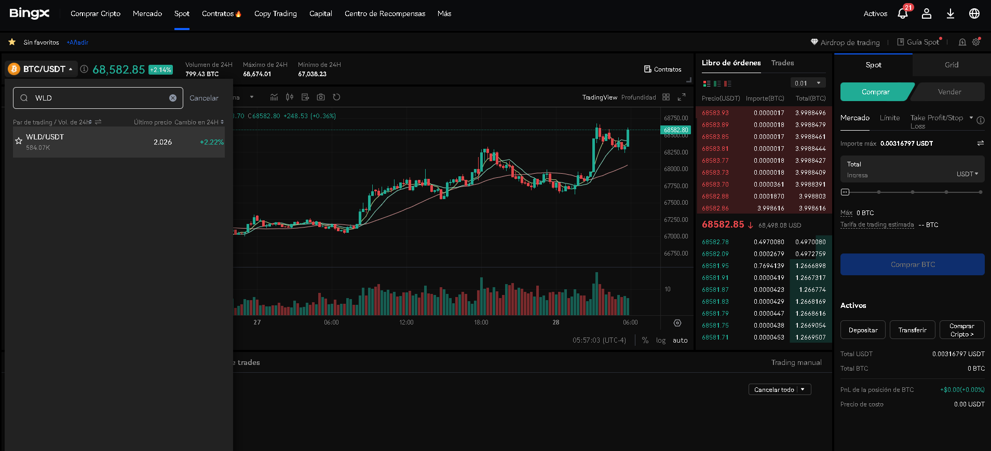
Task: Switch chart to Profundidad view
Action: click(639, 97)
